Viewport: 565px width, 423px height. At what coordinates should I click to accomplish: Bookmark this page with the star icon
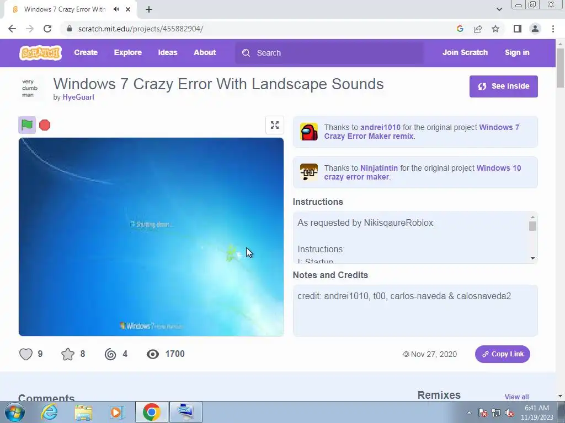point(495,29)
